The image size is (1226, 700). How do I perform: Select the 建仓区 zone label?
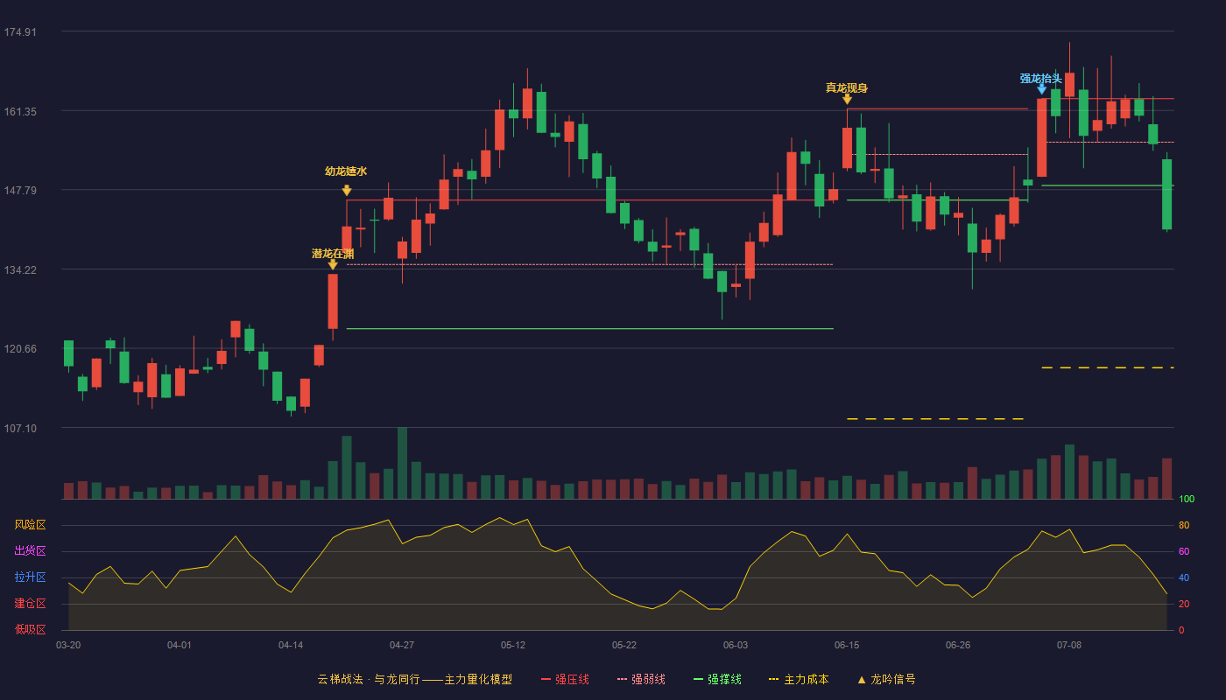[x=30, y=604]
